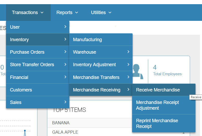
Task: Select the Warehouse submenu entry
Action: (101, 52)
